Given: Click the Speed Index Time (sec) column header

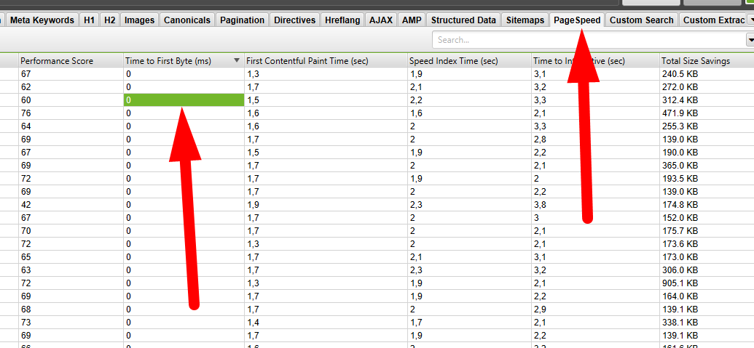Looking at the screenshot, I should pyautogui.click(x=469, y=61).
